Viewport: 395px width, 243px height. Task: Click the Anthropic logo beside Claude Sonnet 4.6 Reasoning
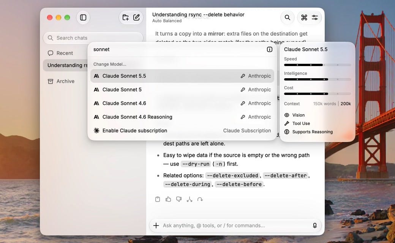tap(96, 117)
